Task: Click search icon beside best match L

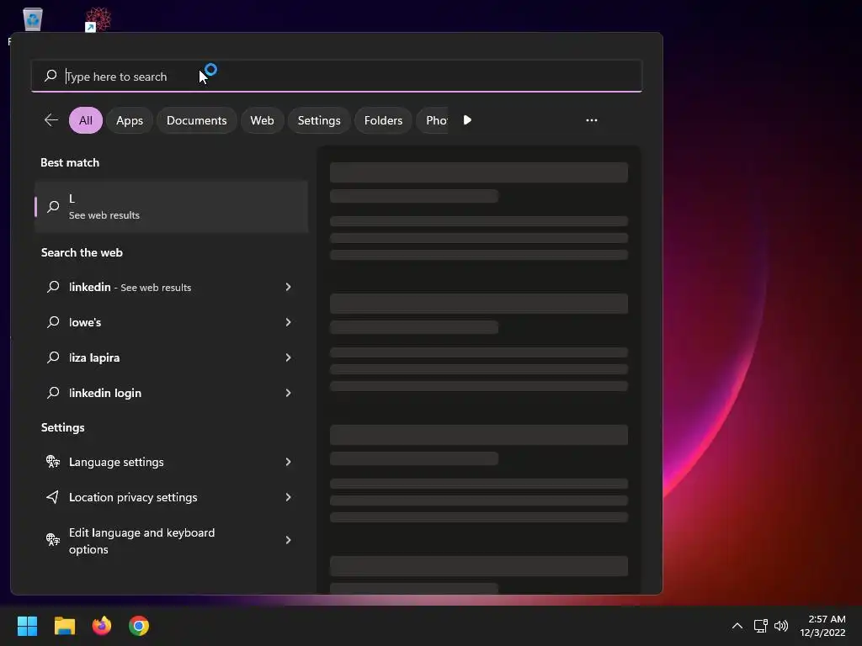Action: pos(53,207)
